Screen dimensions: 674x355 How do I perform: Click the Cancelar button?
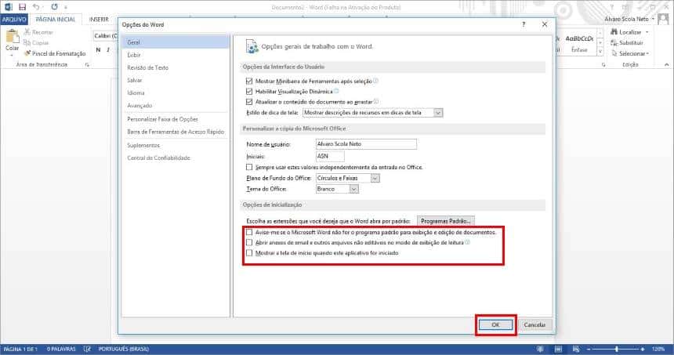tap(534, 325)
